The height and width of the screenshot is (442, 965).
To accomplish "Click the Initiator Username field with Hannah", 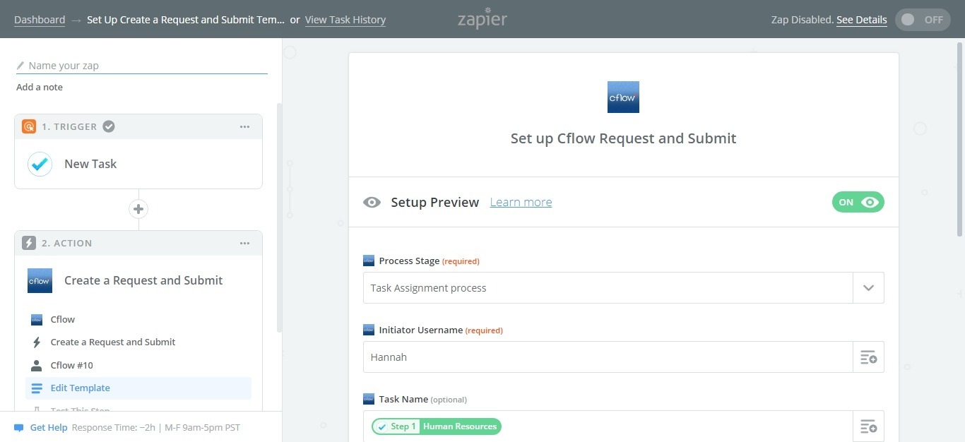I will point(608,357).
